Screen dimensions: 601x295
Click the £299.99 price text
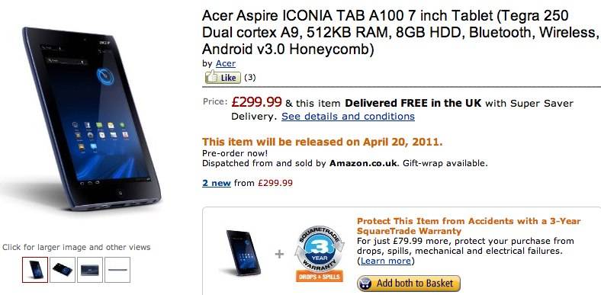point(257,102)
